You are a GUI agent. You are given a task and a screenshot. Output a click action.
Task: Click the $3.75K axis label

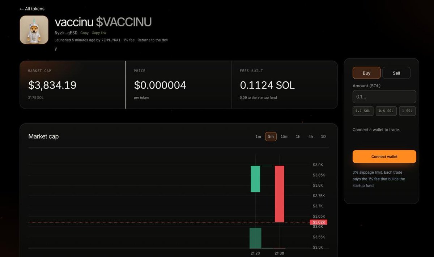(319, 196)
